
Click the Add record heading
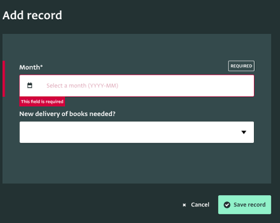[x=32, y=15]
